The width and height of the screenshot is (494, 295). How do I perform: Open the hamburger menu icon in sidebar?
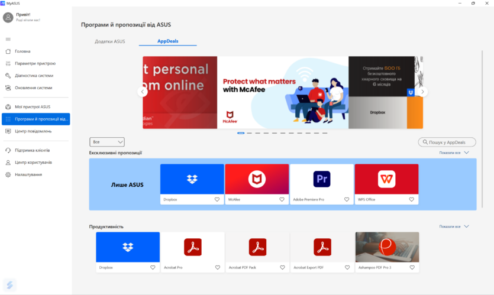(8, 40)
